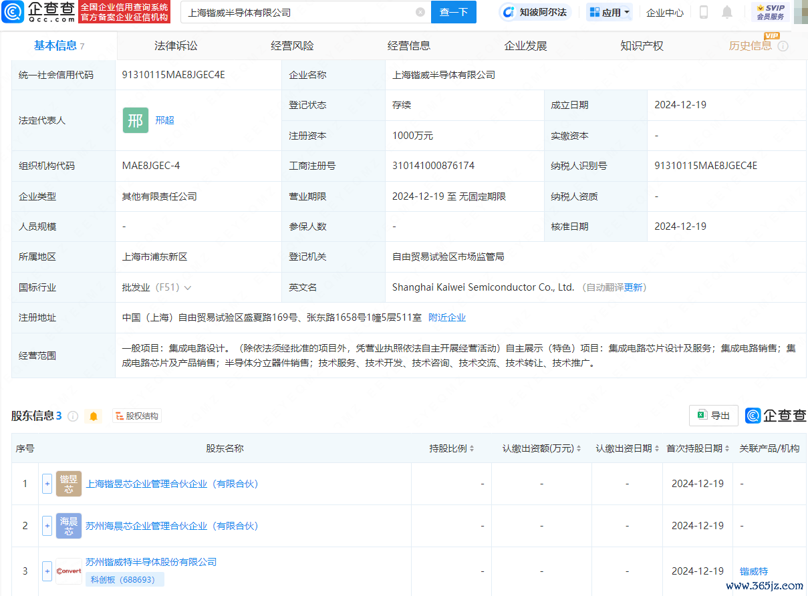Viewport: 808px width, 596px height.
Task: Open notifications bell in header
Action: pyautogui.click(x=727, y=12)
